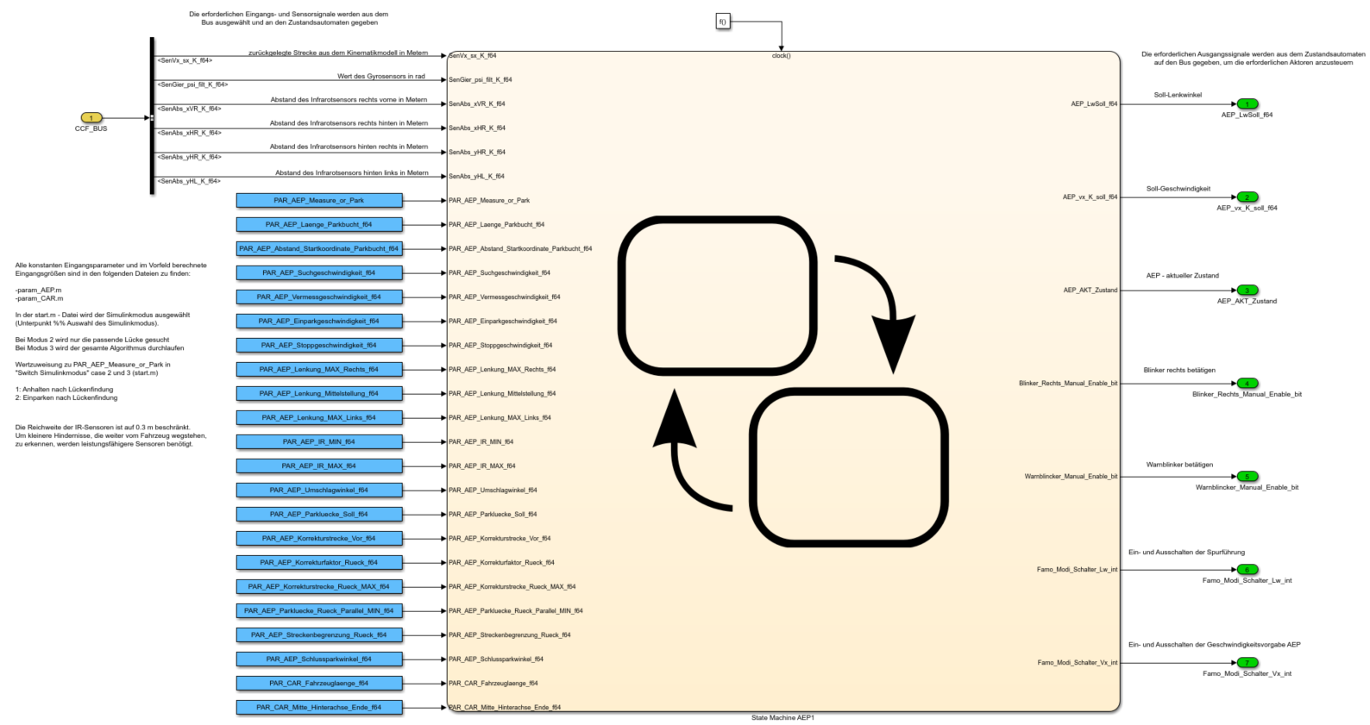This screenshot has height=725, width=1370.
Task: Select the PAR_AEP_Measure_or_Park constant block
Action: click(319, 201)
